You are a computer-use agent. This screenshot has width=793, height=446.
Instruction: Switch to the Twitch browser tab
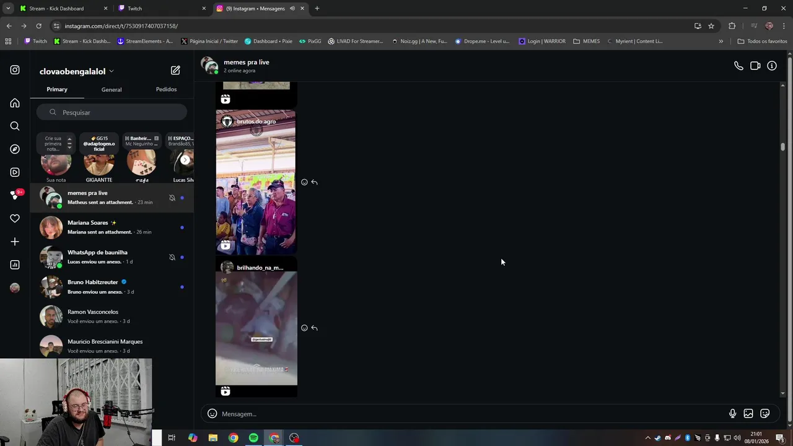[161, 9]
